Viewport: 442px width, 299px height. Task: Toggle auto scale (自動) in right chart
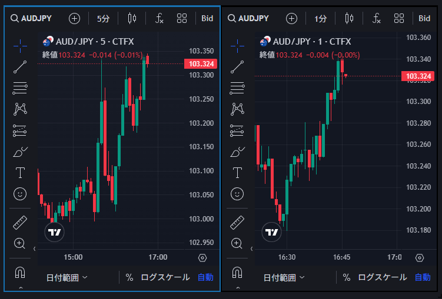pyautogui.click(x=423, y=277)
